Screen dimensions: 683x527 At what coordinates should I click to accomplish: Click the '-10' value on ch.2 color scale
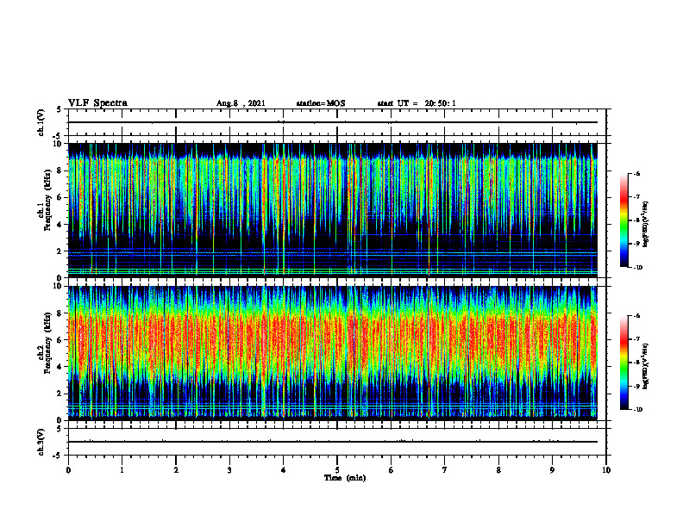click(x=637, y=409)
